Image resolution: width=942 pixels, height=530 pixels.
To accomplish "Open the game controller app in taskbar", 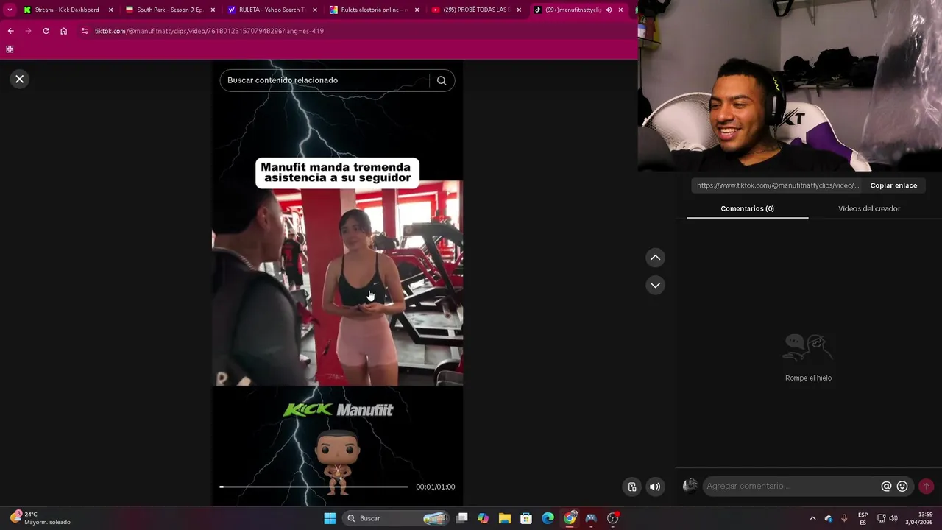I will (x=591, y=518).
